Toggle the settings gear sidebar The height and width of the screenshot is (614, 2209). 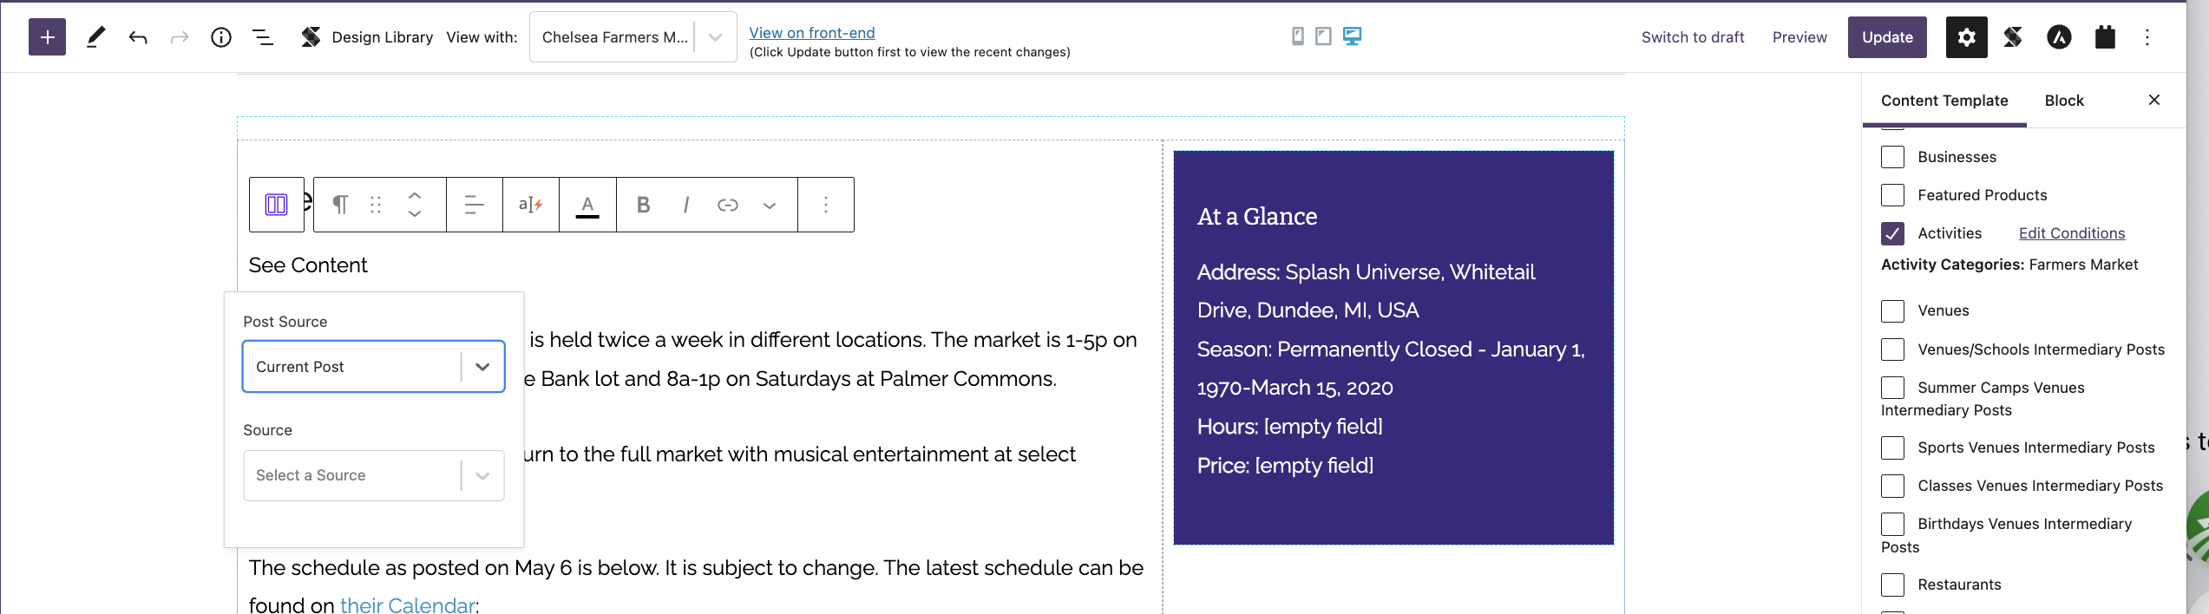click(x=1966, y=37)
